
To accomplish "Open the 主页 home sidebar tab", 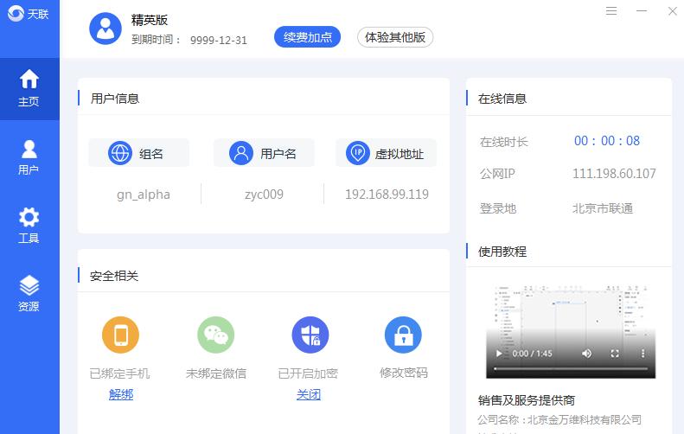I will [x=29, y=88].
